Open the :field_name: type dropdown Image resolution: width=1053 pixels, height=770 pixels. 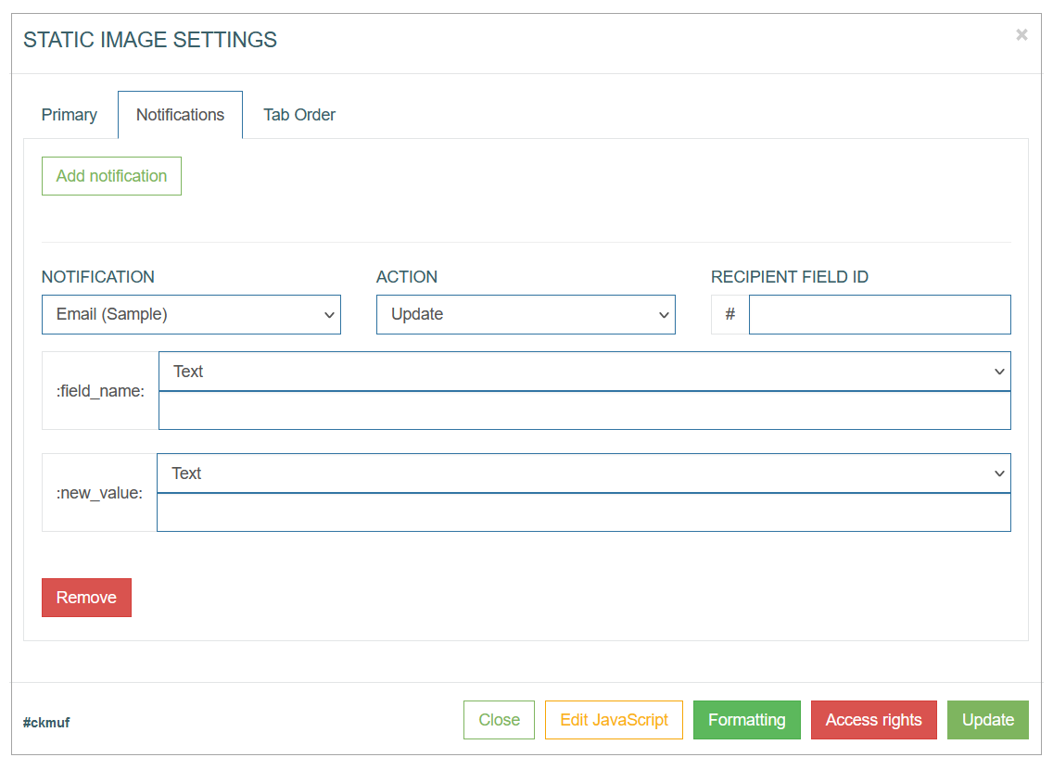pos(584,372)
